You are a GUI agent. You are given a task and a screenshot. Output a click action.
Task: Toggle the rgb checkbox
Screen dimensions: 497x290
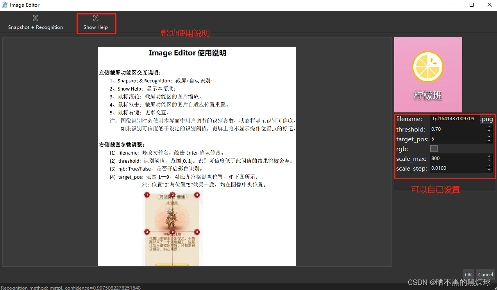pyautogui.click(x=434, y=149)
